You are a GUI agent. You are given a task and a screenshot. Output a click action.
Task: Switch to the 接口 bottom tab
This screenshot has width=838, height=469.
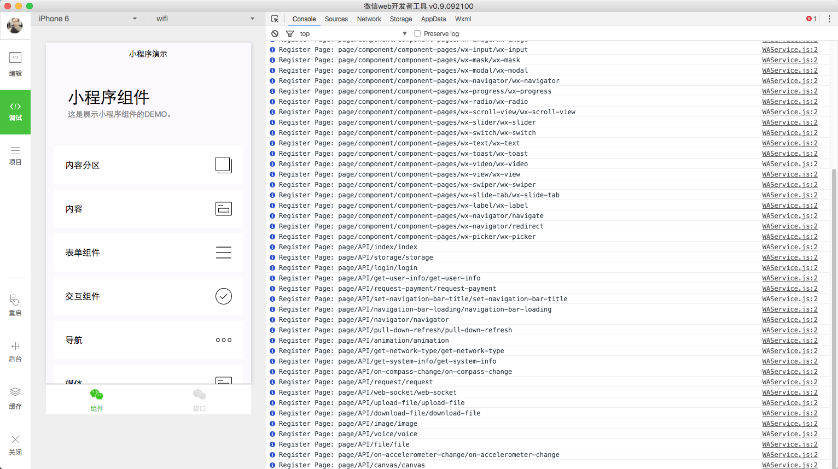(200, 400)
